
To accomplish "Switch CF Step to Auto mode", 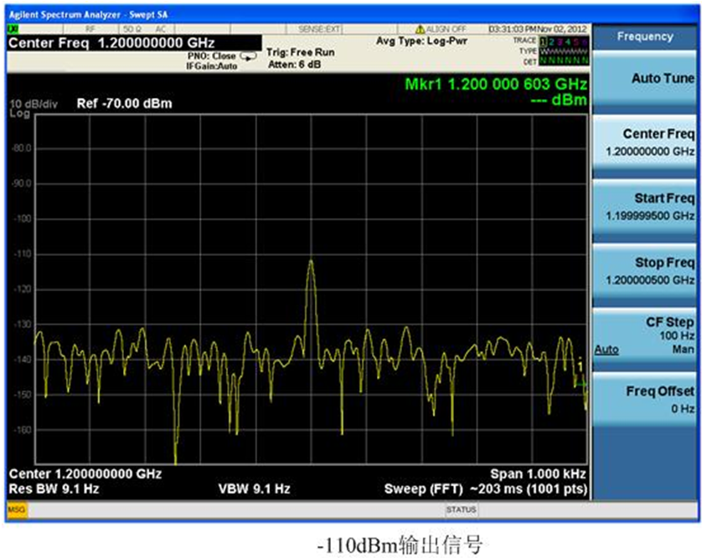I will coord(607,350).
